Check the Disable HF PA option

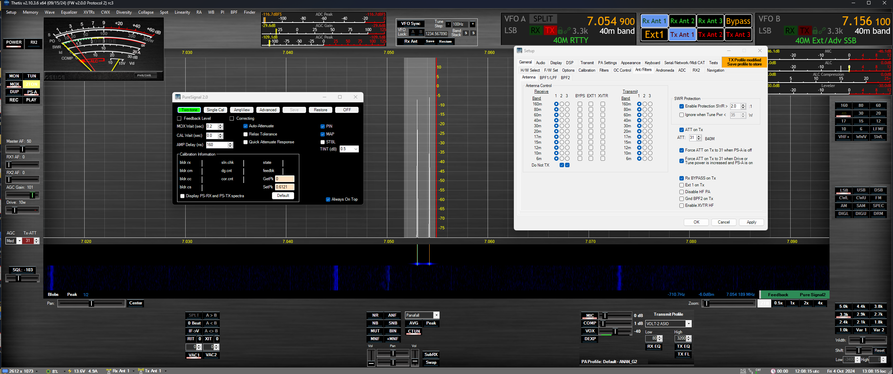click(x=681, y=192)
